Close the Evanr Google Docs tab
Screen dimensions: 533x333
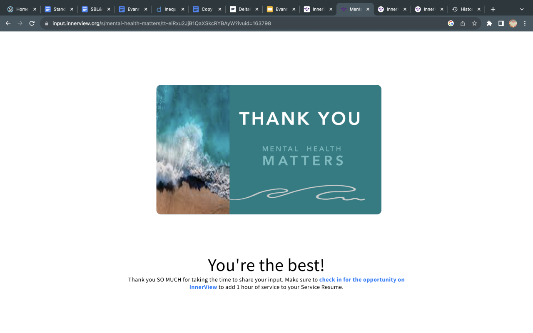[x=146, y=9]
